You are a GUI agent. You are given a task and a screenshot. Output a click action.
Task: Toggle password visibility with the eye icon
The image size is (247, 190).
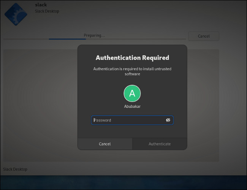168,120
